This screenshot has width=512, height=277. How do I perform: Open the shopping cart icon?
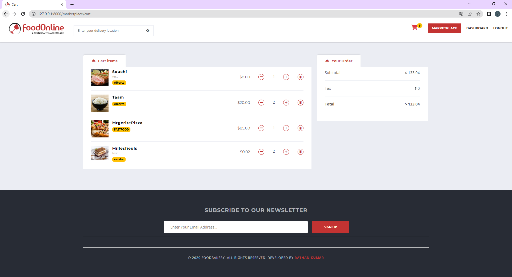click(x=415, y=27)
